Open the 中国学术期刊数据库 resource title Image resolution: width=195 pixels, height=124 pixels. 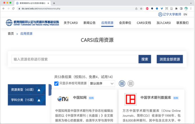coord(156,97)
